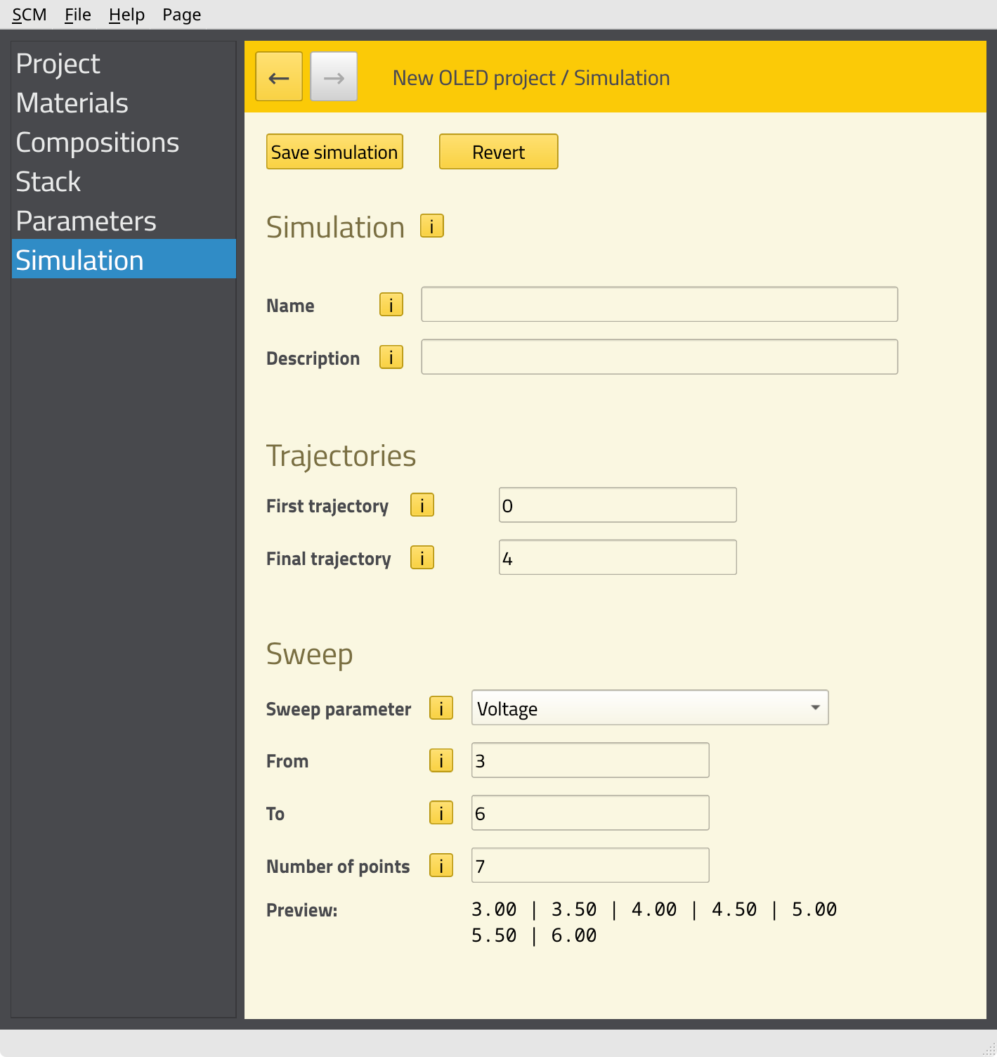
Task: Go to the Materials page in sidebar
Action: click(x=72, y=103)
